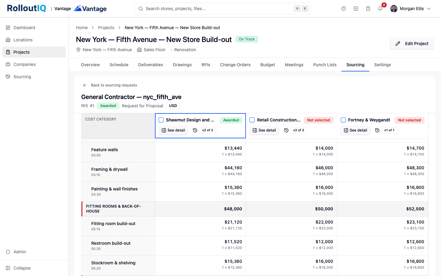Viewport: 441px width, 276px height.
Task: Check the Shawmut Design checkbox
Action: (161, 120)
